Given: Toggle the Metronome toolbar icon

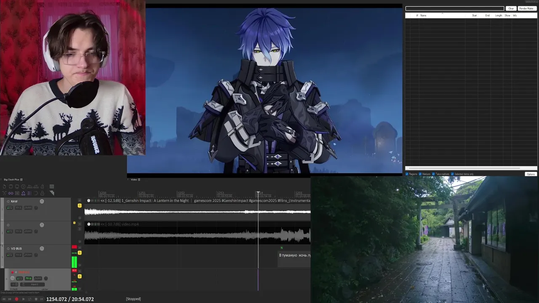Looking at the screenshot, I should point(43,186).
